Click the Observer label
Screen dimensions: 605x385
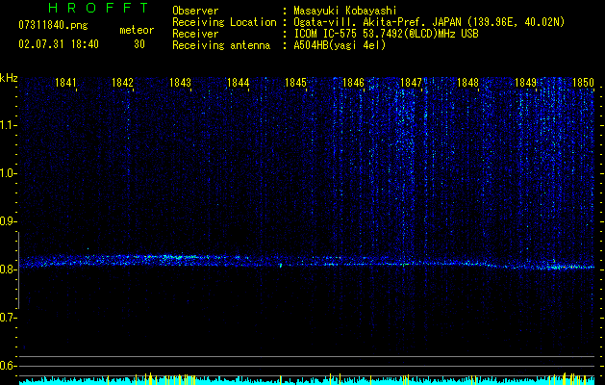[195, 11]
